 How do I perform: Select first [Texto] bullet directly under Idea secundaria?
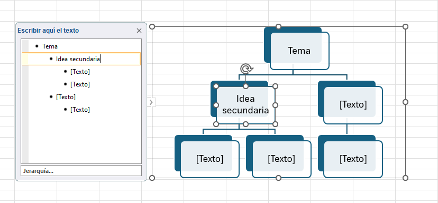[80, 72]
